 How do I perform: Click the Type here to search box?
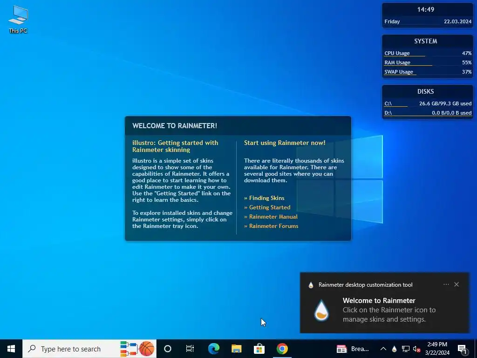tap(89, 349)
